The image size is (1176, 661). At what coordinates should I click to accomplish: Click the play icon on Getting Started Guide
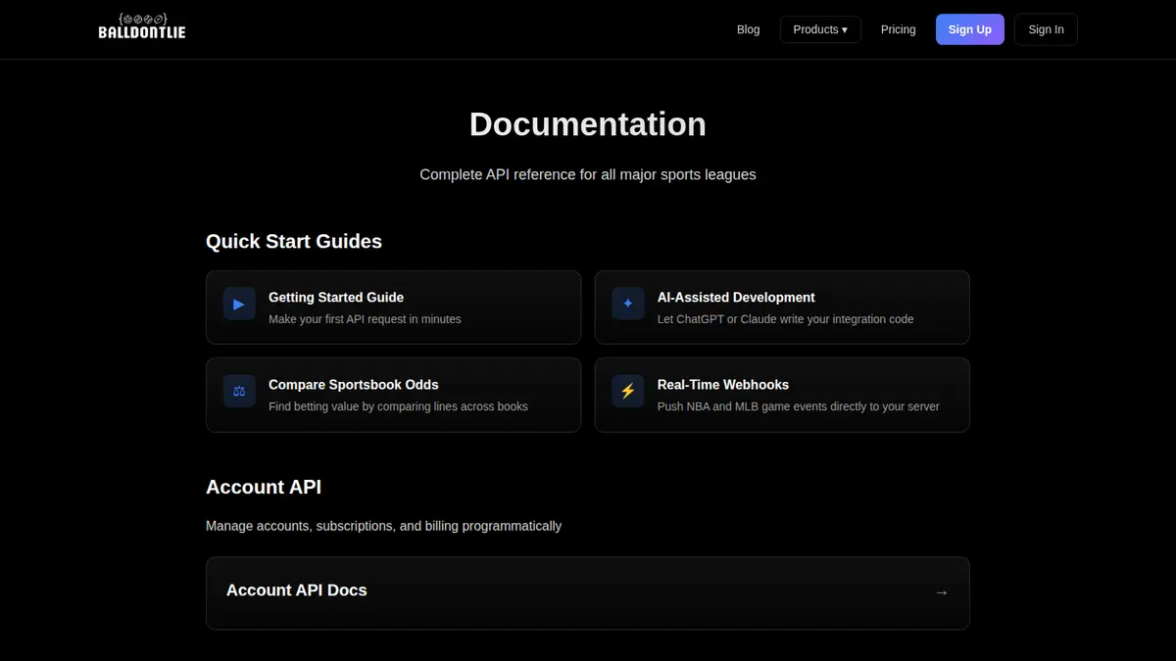[239, 304]
